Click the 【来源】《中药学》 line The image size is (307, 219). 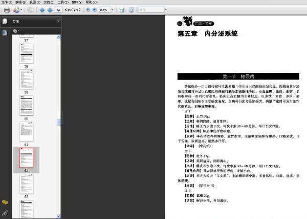coord(198,146)
